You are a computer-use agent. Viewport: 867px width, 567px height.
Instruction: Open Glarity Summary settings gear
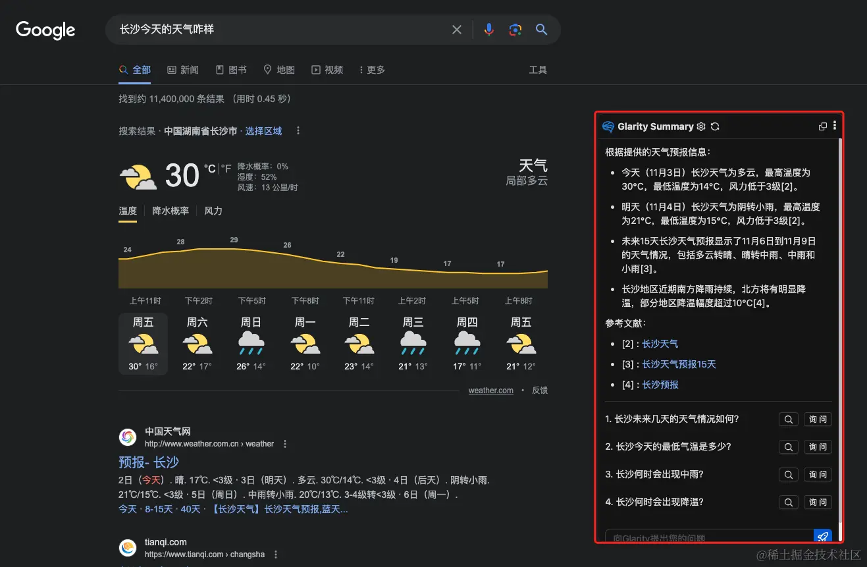tap(701, 126)
